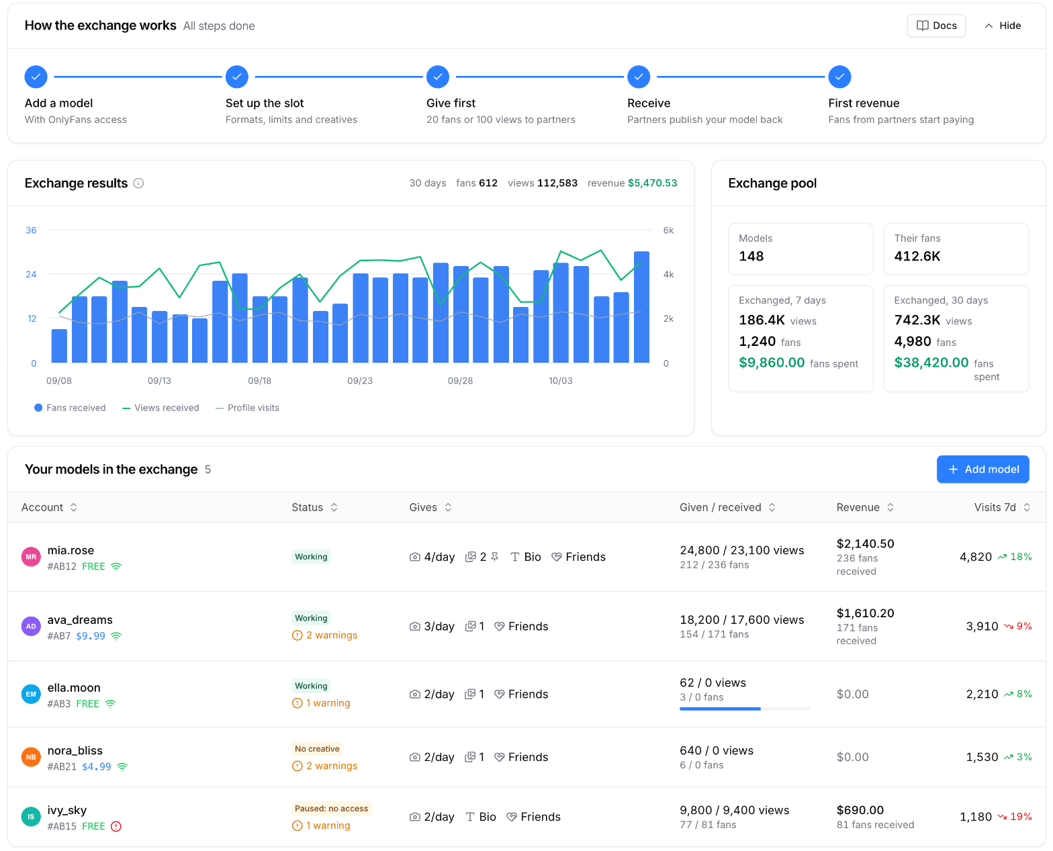Collapse the guide with Hide chevron
The image size is (1053, 851).
(x=1003, y=26)
